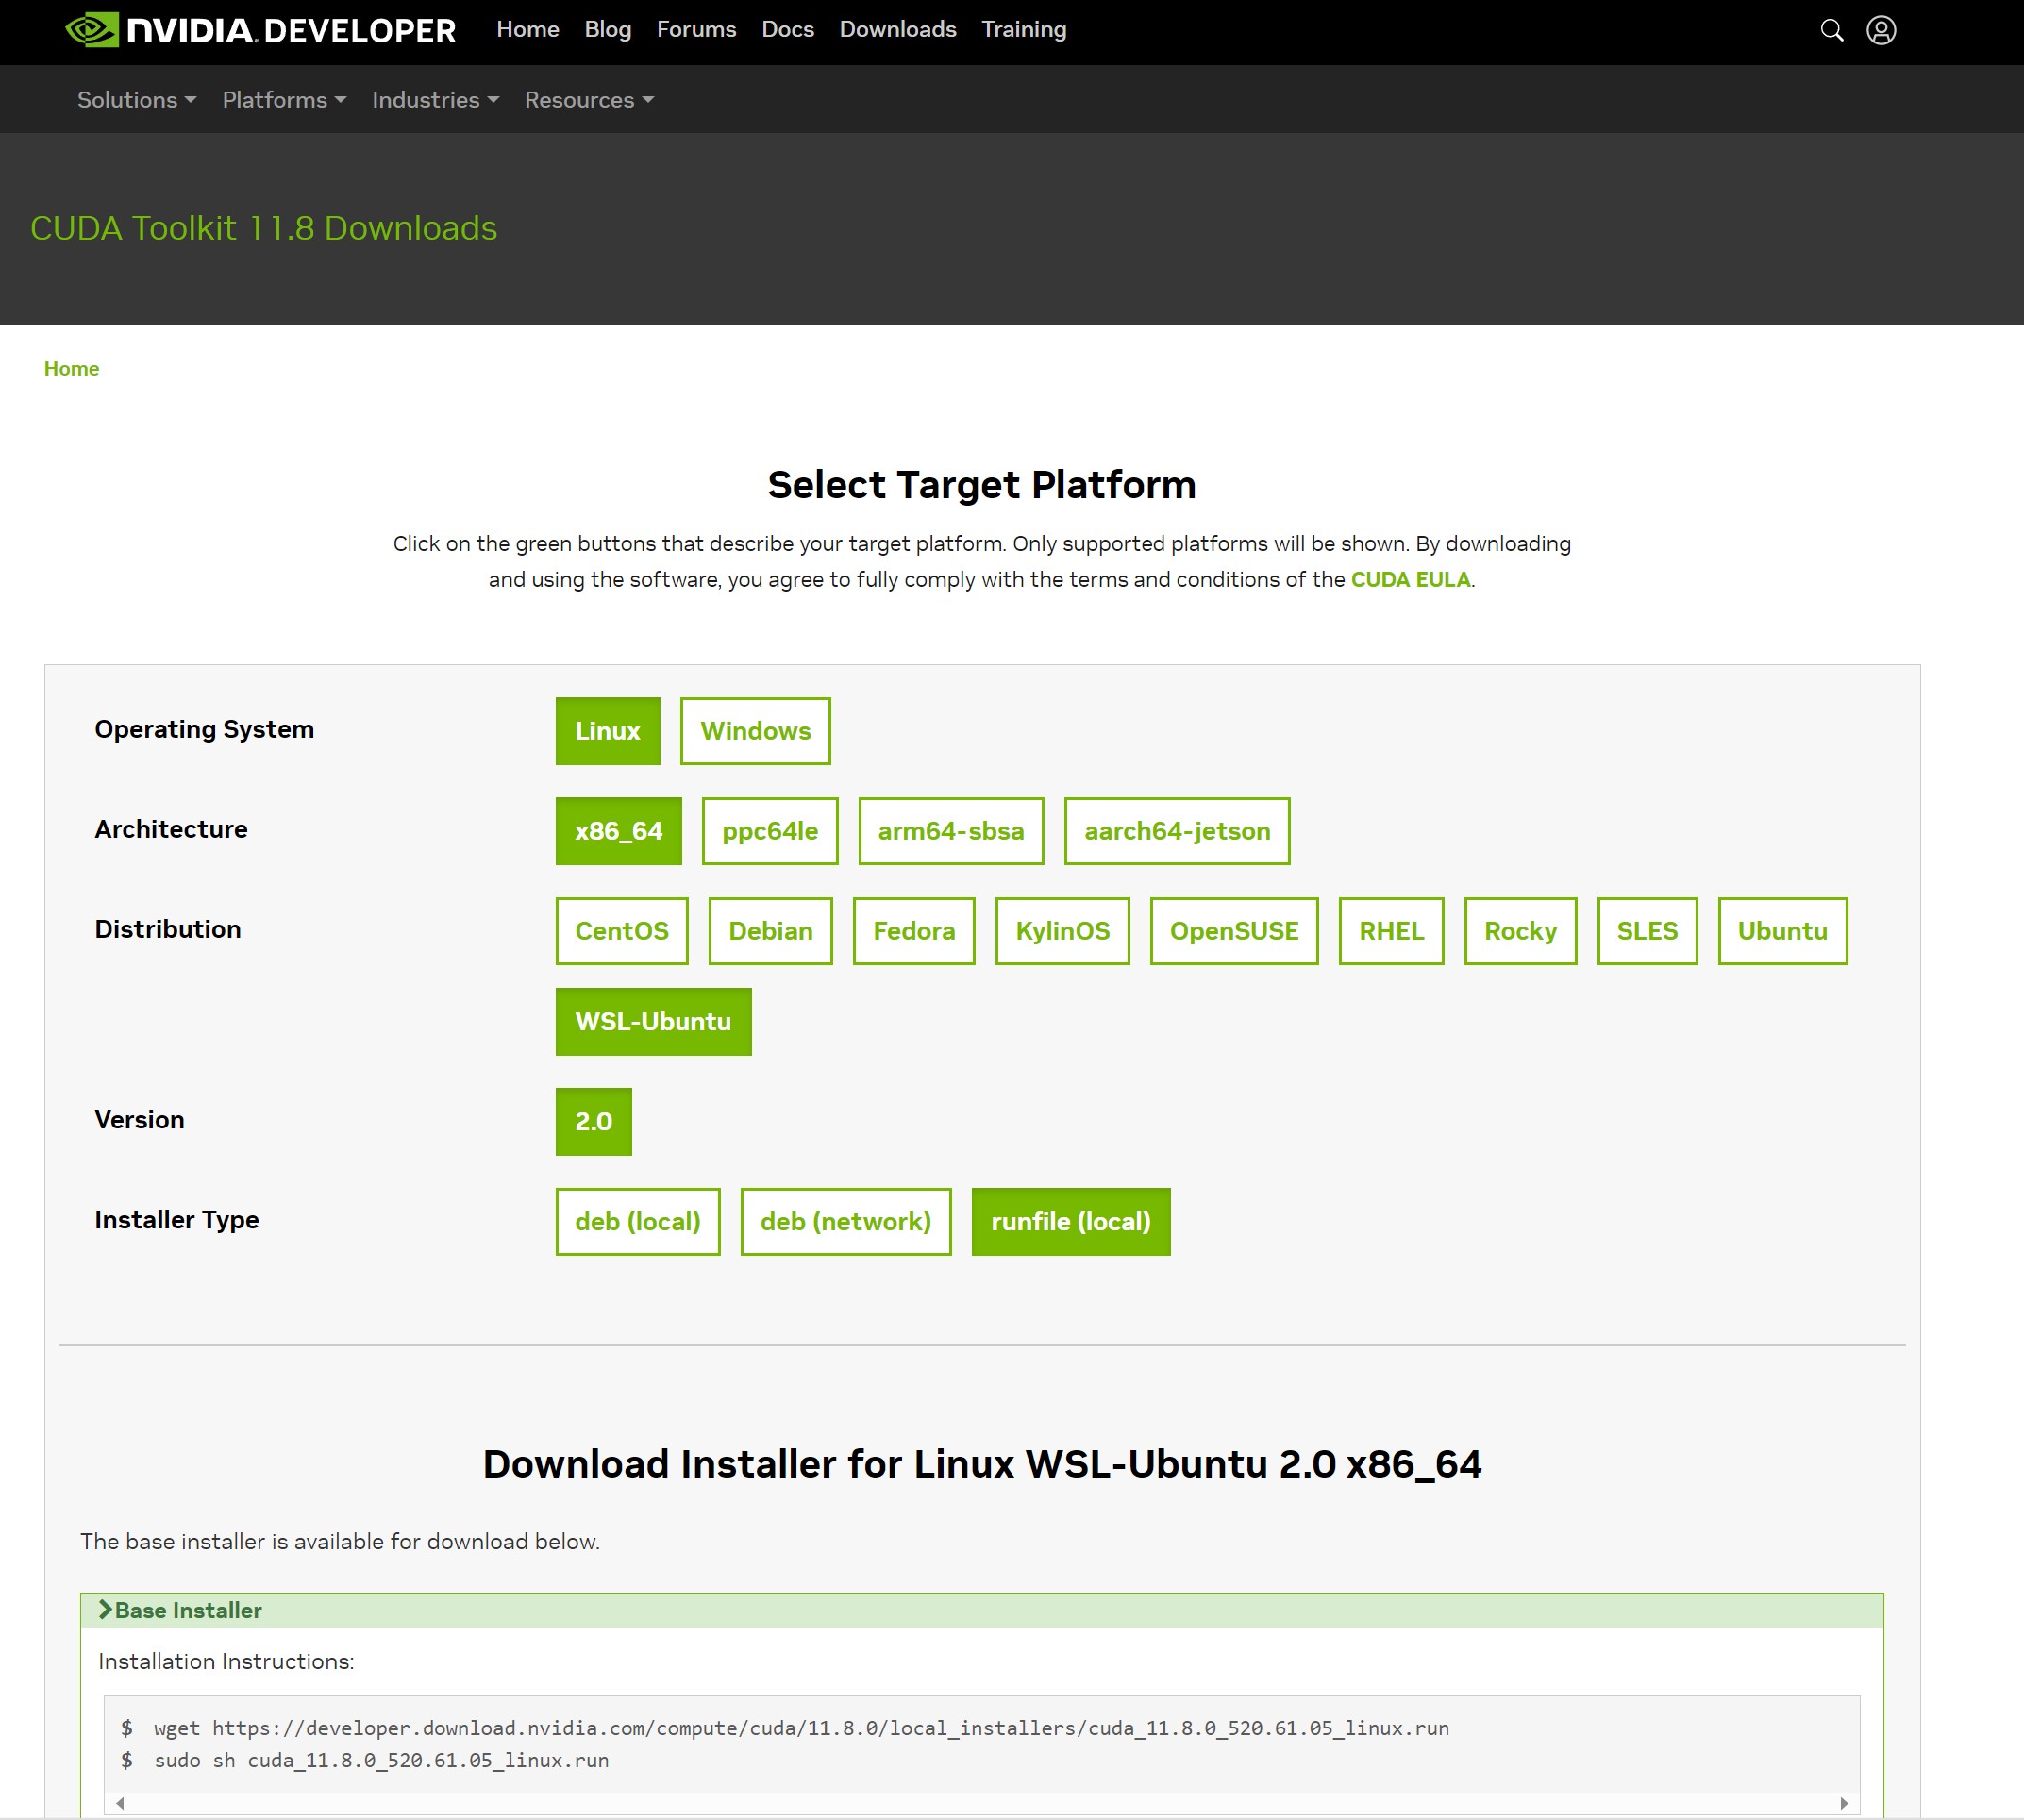Expand the Platforms dropdown
This screenshot has height=1820, width=2024.
tap(284, 100)
